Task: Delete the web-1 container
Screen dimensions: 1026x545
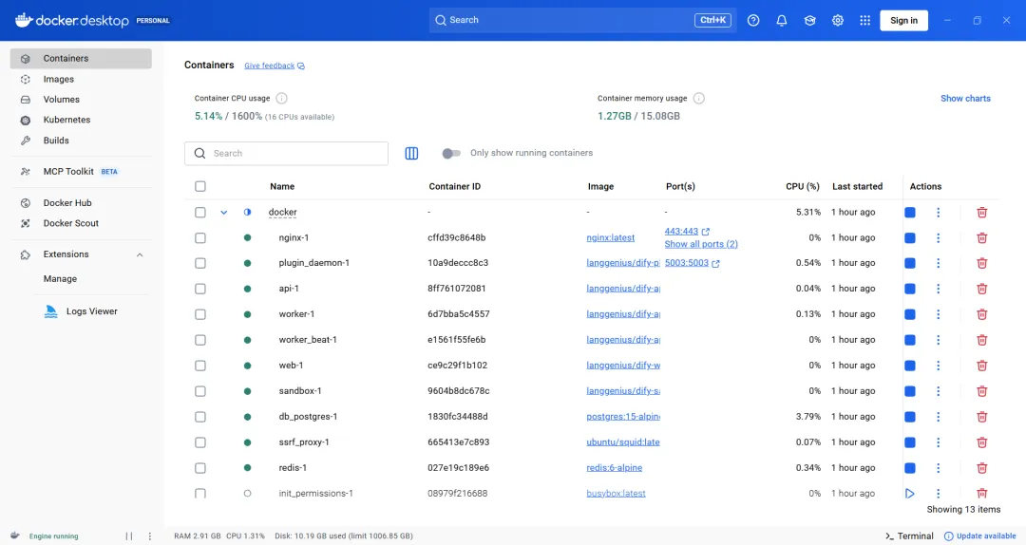Action: click(x=981, y=366)
